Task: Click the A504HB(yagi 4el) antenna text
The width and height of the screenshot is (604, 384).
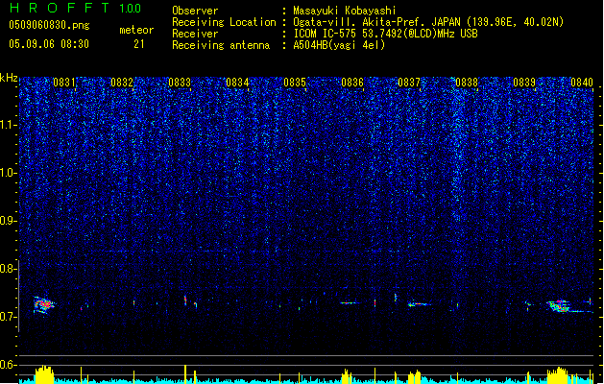Action: (x=339, y=45)
